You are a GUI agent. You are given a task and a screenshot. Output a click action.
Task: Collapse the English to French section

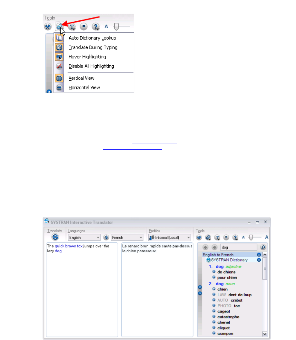[x=259, y=255]
